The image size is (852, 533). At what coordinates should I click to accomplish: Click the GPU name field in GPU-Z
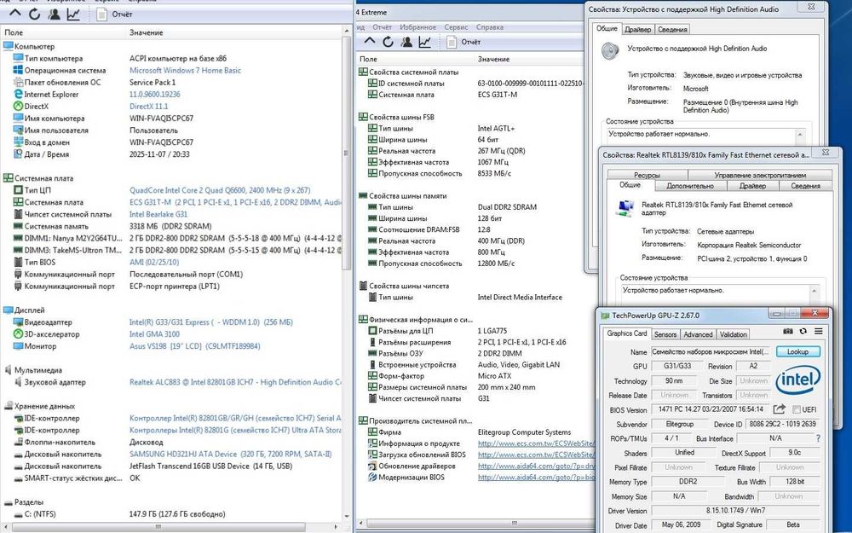tap(711, 351)
